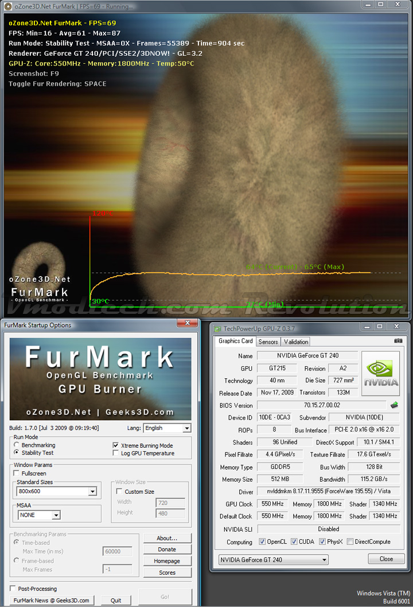The image size is (413, 607).
Task: Select the Time-based benchmarking radio
Action: pos(16,543)
